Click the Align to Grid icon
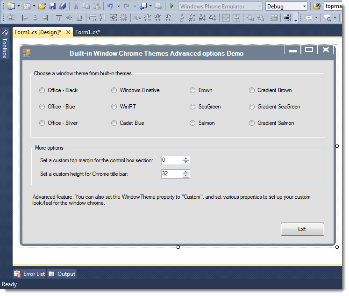The image size is (349, 296). click(x=11, y=17)
